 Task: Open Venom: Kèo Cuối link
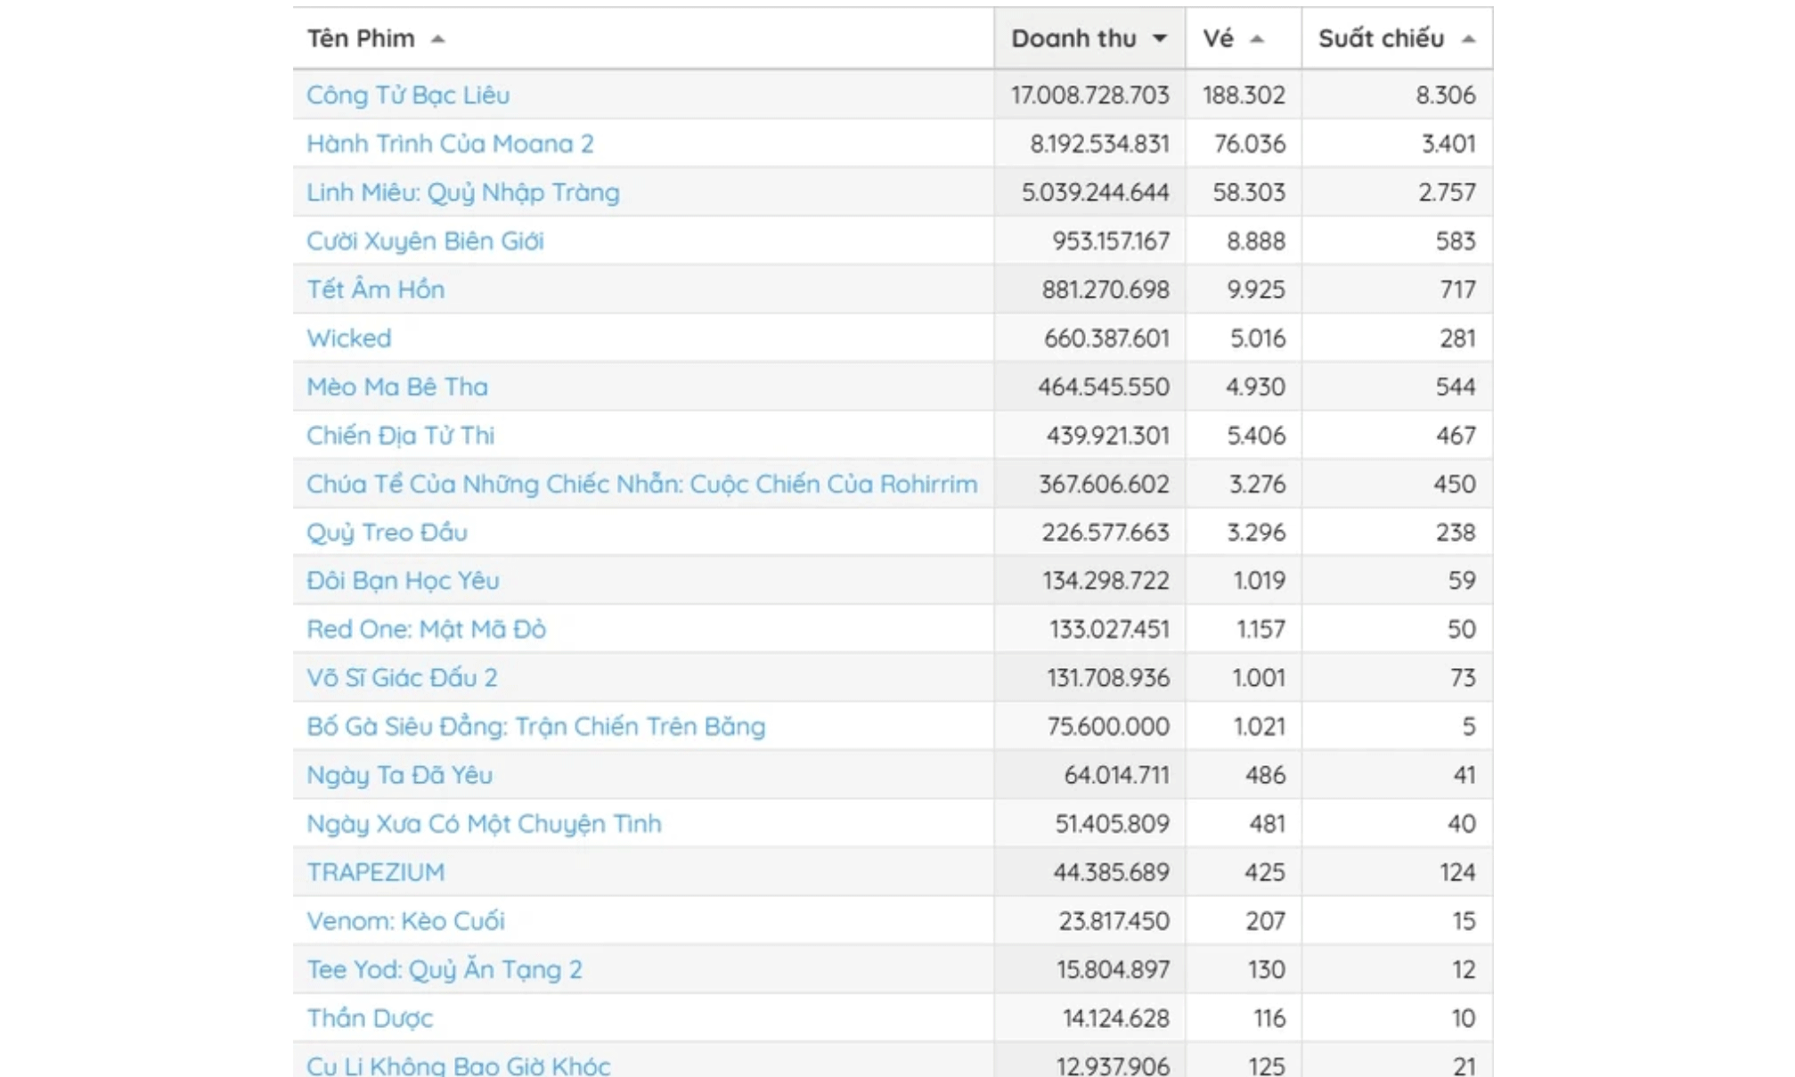point(405,921)
